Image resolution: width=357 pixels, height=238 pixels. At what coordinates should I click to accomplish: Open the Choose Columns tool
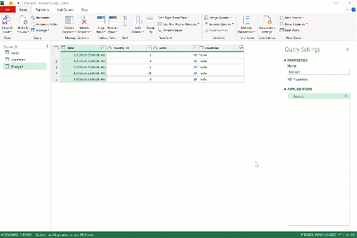pyautogui.click(x=69, y=20)
